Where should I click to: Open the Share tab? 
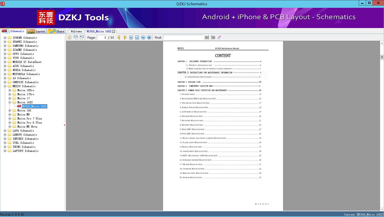click(x=56, y=31)
